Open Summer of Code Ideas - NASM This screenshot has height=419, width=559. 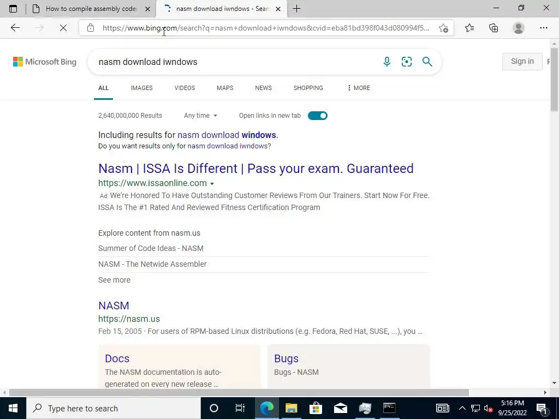[151, 248]
